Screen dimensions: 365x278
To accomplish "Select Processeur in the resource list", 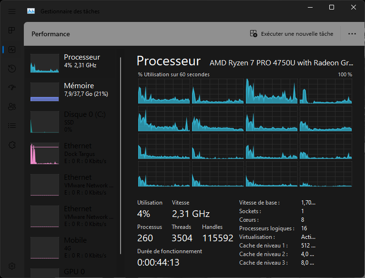I will [72, 63].
